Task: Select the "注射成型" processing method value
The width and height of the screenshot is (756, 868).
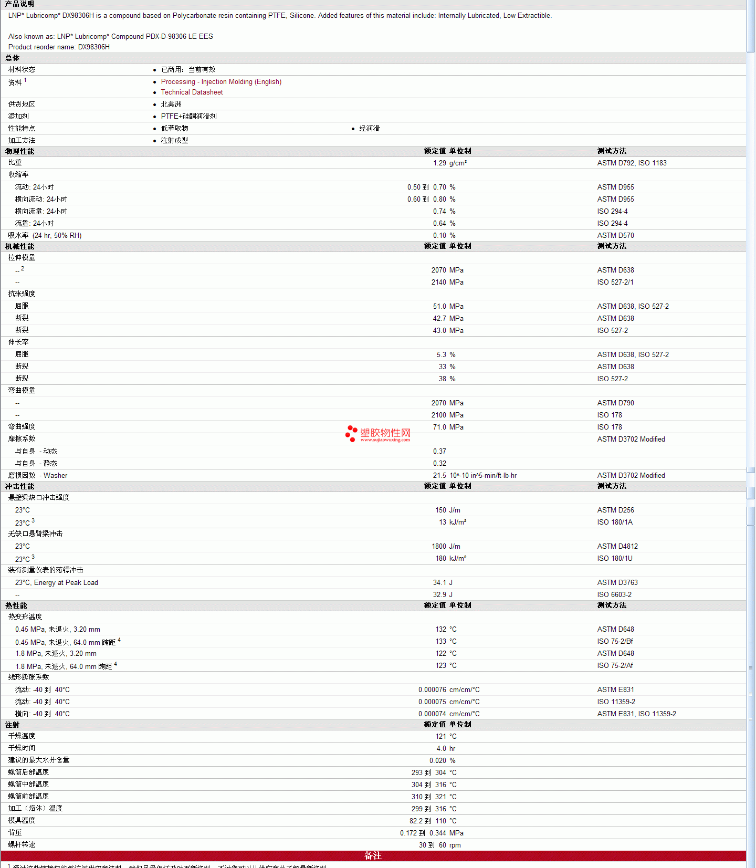Action: click(x=174, y=141)
